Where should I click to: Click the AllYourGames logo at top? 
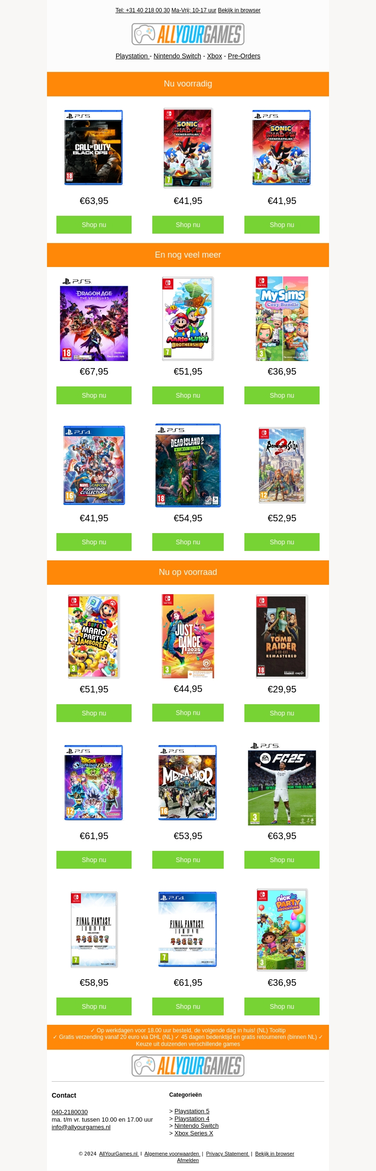188,34
